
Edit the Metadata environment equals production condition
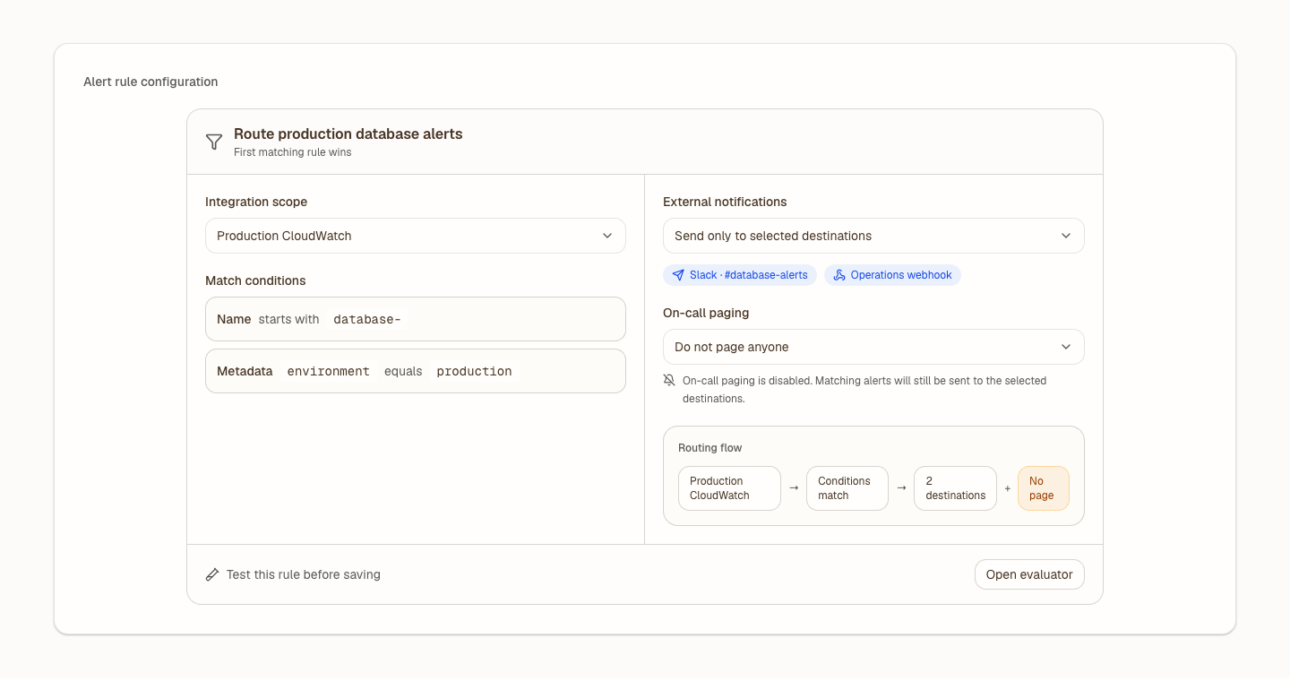tap(416, 371)
